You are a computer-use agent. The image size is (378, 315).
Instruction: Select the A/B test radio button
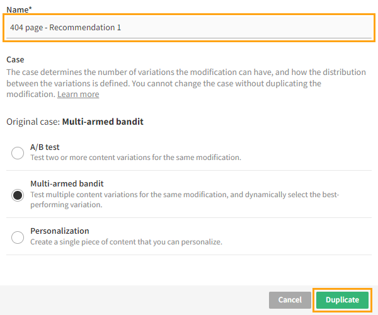[18, 152]
